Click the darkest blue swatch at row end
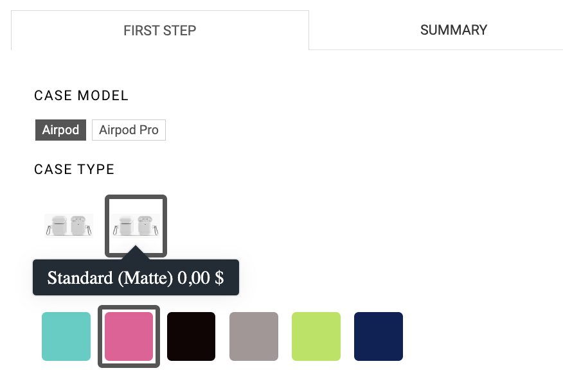 tap(379, 336)
